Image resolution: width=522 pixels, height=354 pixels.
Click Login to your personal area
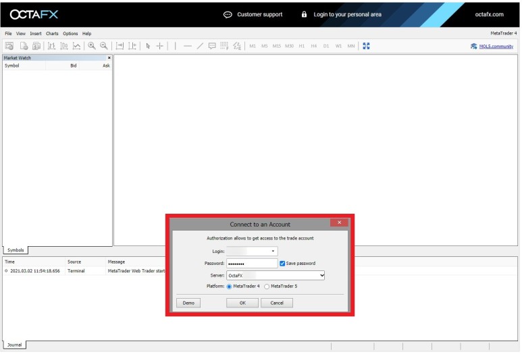[347, 14]
